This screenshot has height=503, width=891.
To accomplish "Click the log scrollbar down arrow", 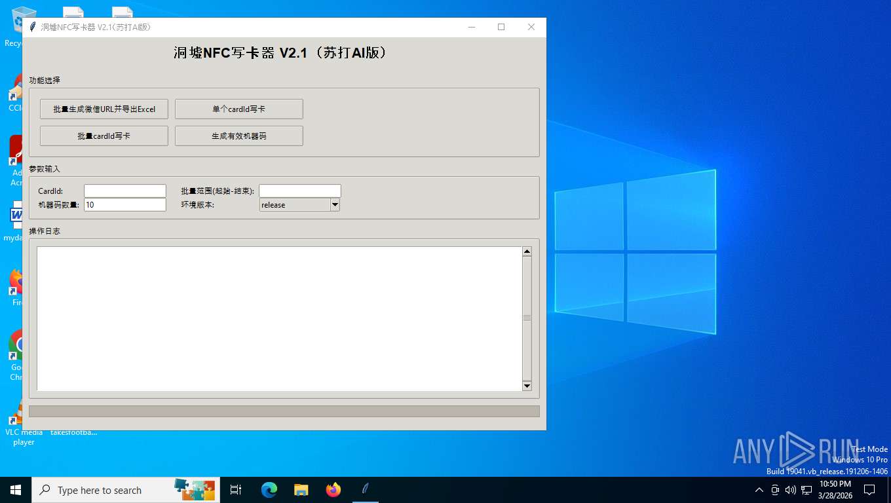I will 527,386.
